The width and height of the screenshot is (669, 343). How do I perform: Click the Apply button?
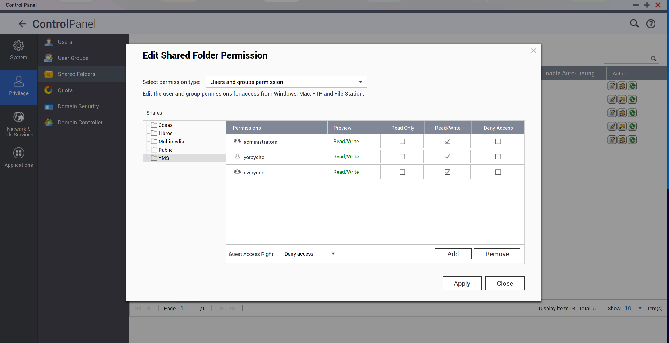462,283
